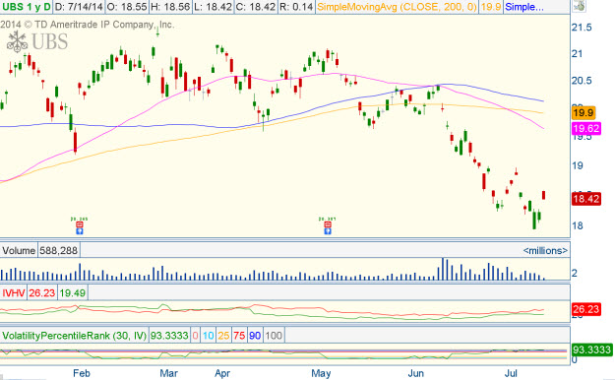Click the date value D: 7/14/14
This screenshot has height=380, width=615.
pyautogui.click(x=79, y=7)
